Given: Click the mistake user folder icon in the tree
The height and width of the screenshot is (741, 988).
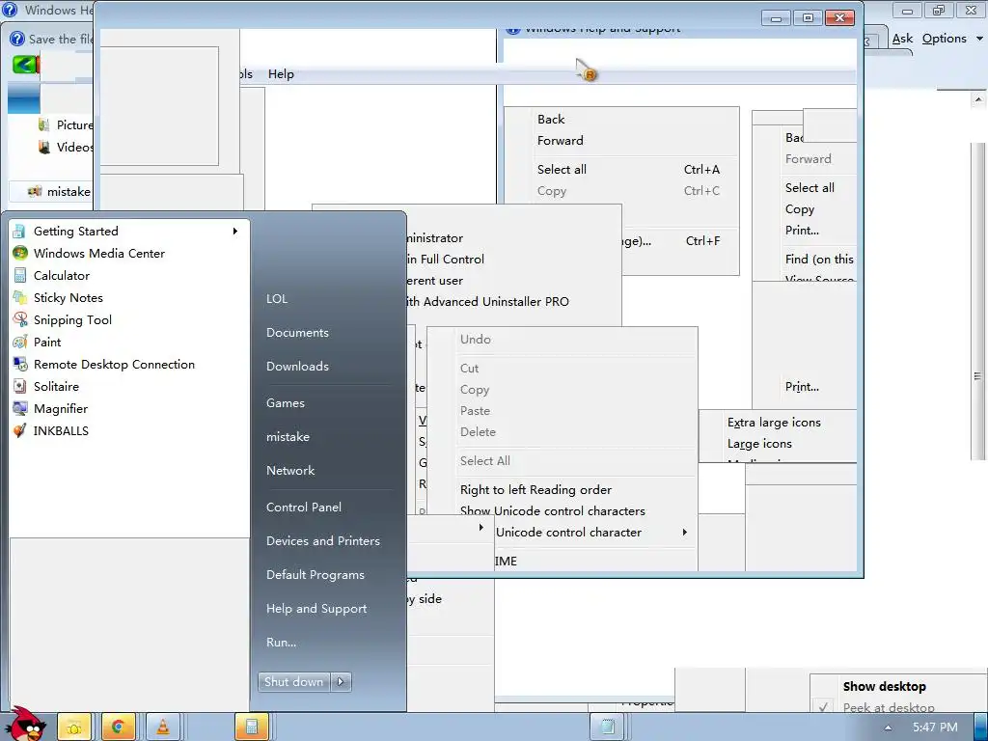Looking at the screenshot, I should click(x=35, y=191).
